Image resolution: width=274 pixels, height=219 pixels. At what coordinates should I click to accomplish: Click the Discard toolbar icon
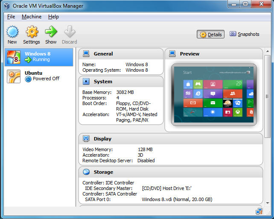[x=69, y=32]
